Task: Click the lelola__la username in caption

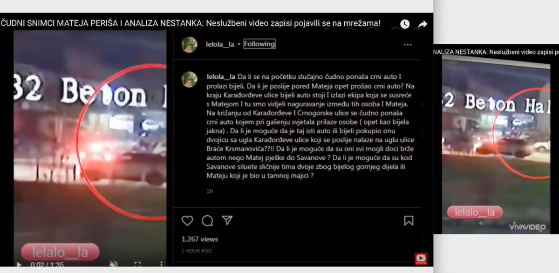Action: [221, 76]
